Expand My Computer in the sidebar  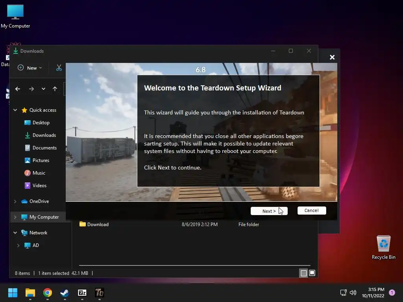tap(15, 217)
